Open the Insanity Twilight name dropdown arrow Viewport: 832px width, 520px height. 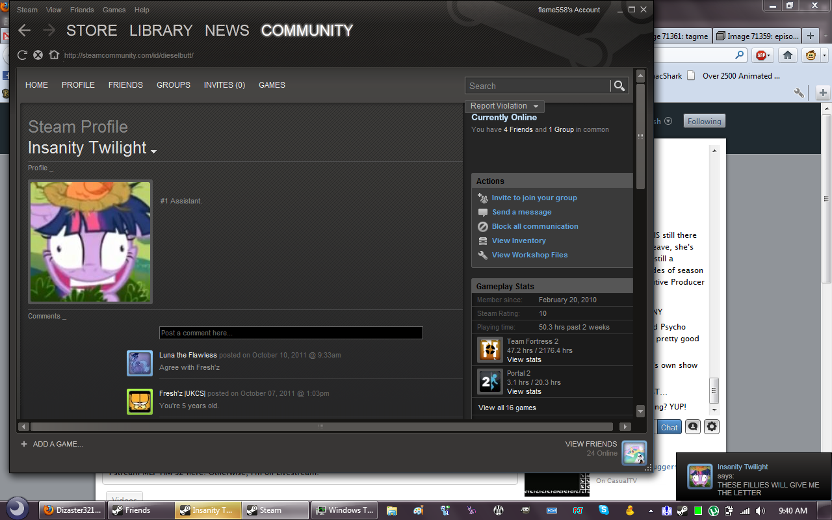tap(154, 151)
